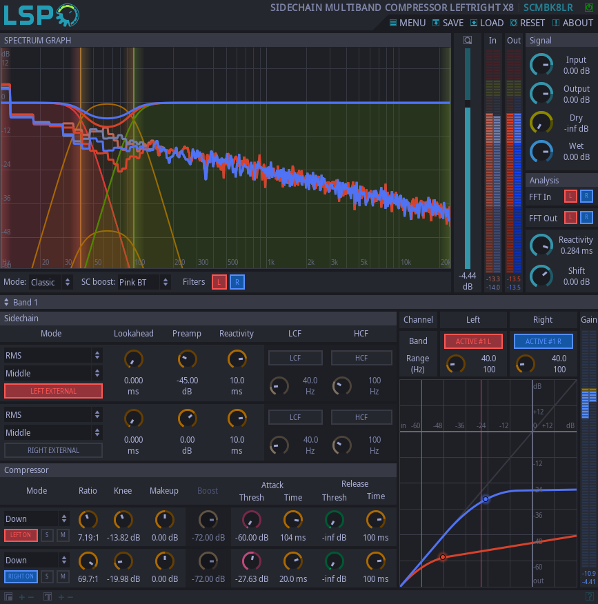598x604 pixels.
Task: Click the SCMBK8LR plugin identifier
Action: click(x=548, y=8)
